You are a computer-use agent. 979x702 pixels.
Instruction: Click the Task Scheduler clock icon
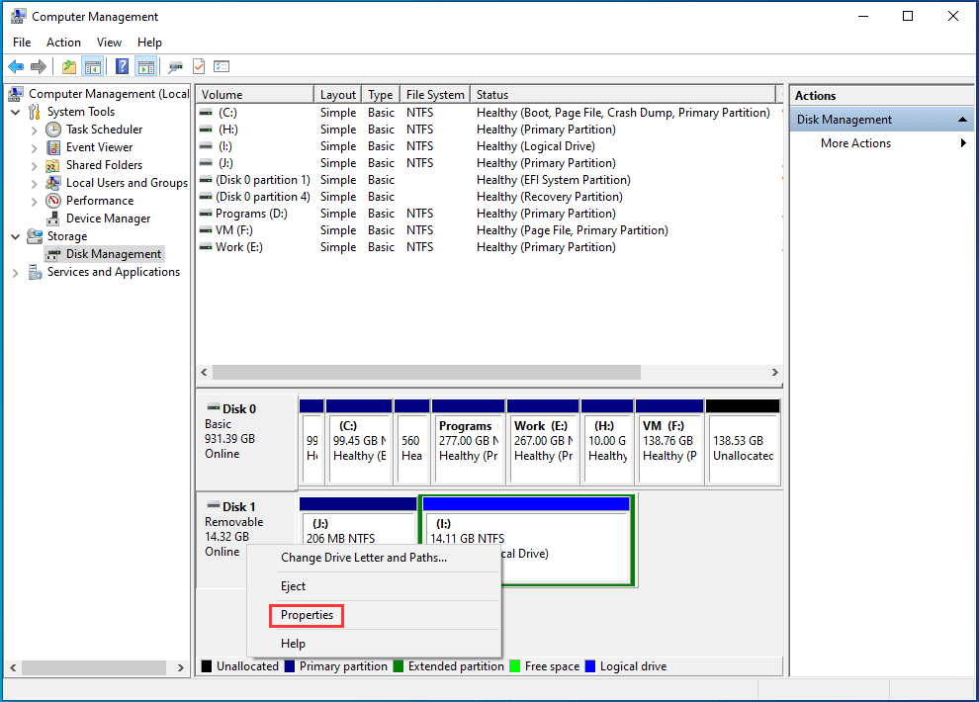tap(53, 130)
